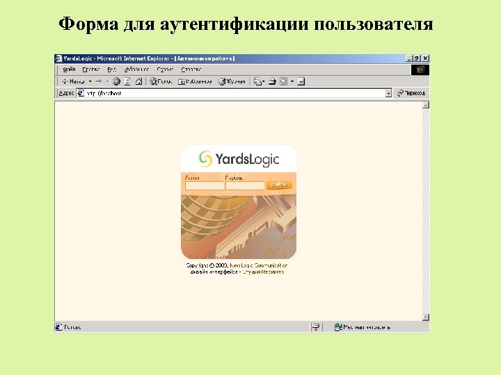The height and width of the screenshot is (375, 501).
Task: Click the Forward arrow button
Action: click(99, 82)
